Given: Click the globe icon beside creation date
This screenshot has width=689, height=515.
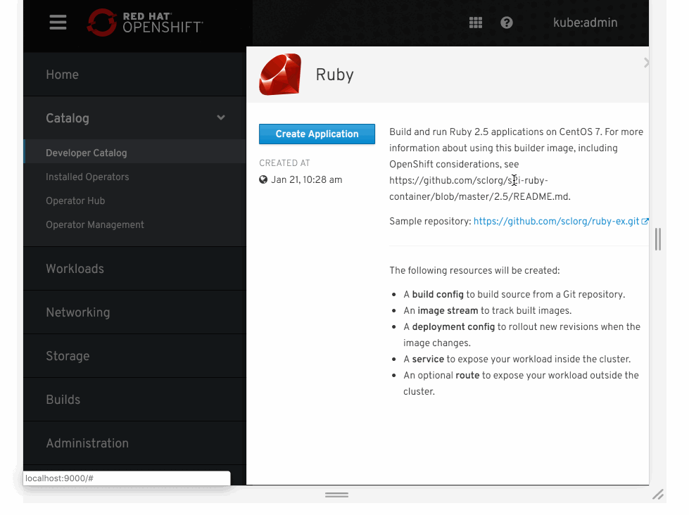Looking at the screenshot, I should point(263,179).
